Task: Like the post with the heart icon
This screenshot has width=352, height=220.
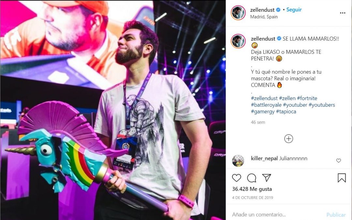Action: [237, 178]
